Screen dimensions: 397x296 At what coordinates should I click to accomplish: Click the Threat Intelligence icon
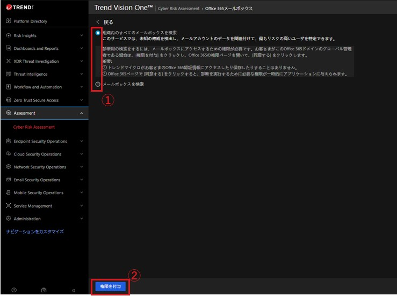point(9,74)
